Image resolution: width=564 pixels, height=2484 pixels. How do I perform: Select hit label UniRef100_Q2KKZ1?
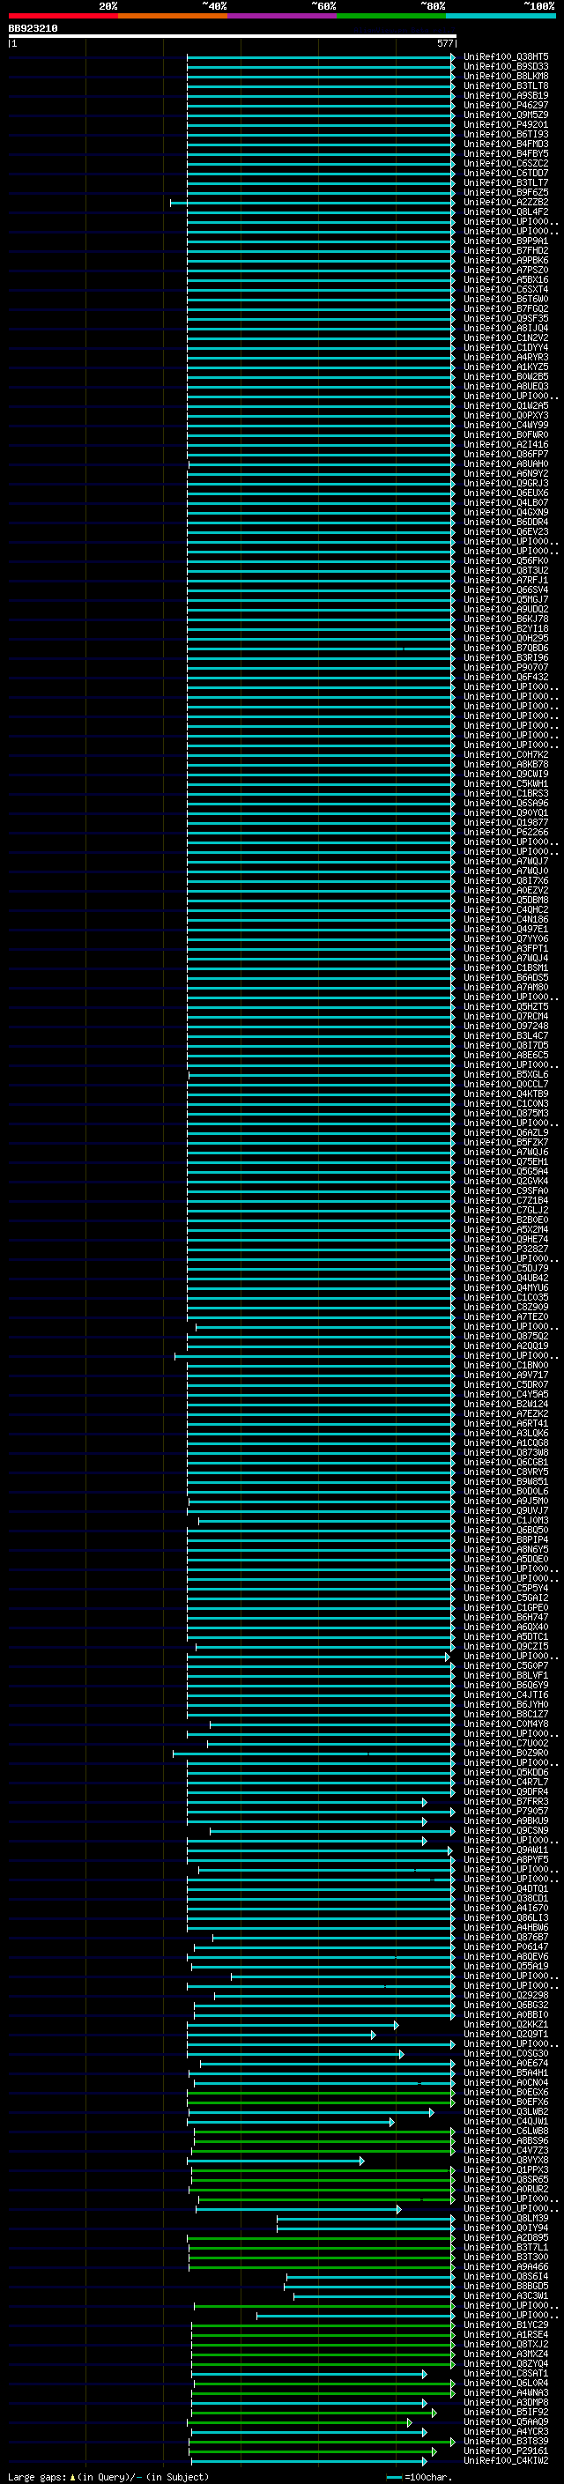(x=506, y=2025)
